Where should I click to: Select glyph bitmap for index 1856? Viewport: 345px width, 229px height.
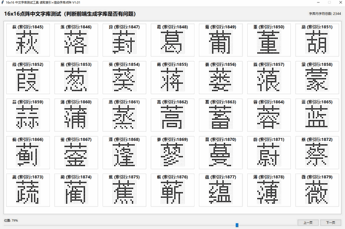point(220,80)
